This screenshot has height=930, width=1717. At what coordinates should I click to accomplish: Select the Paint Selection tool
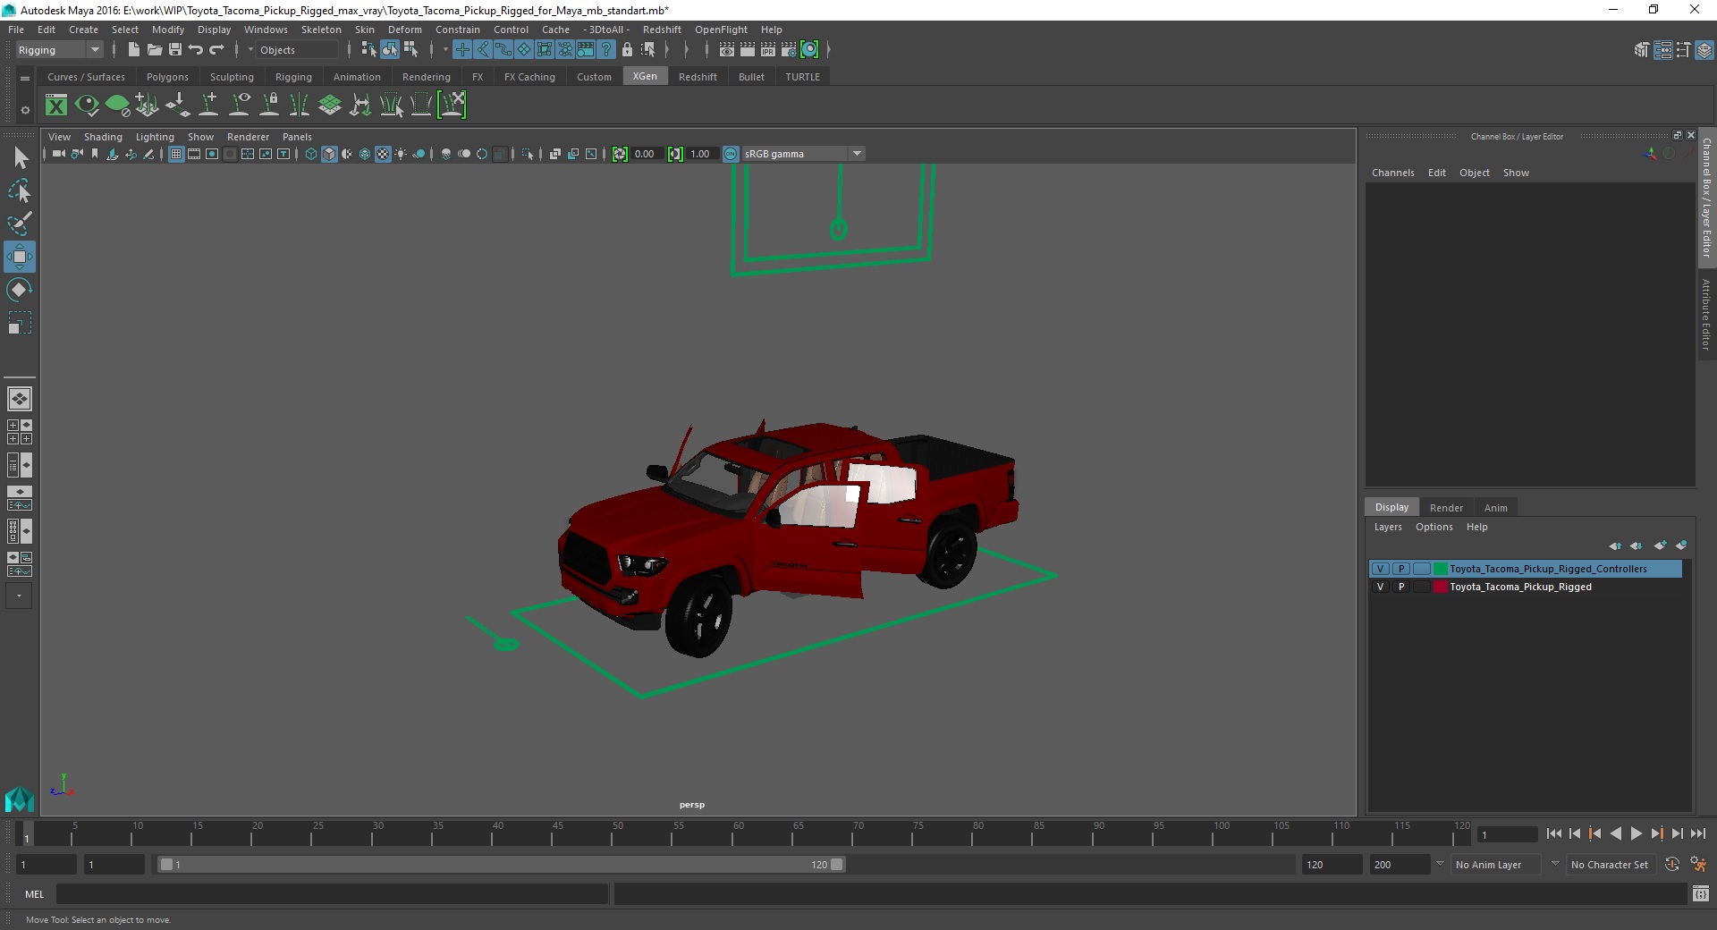click(x=20, y=224)
